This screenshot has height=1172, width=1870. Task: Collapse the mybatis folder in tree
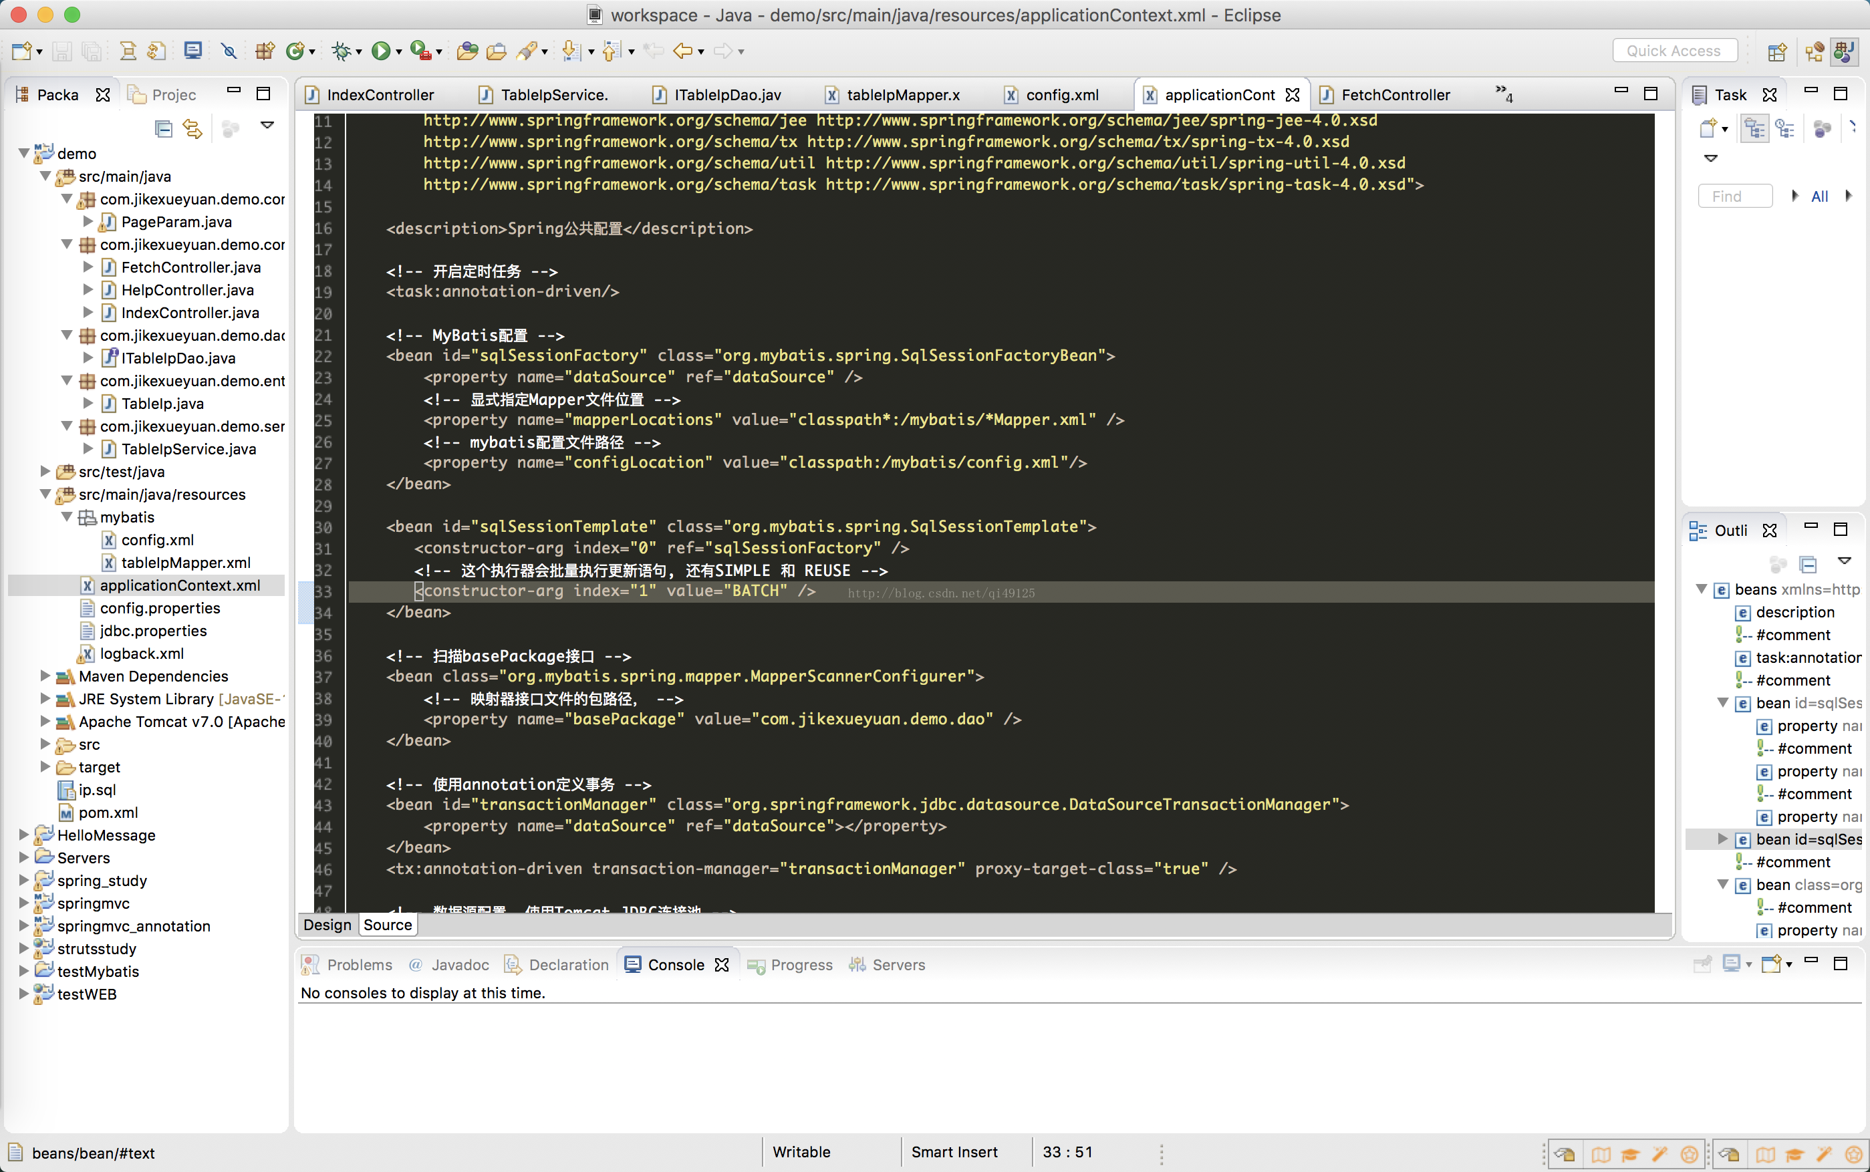[67, 517]
